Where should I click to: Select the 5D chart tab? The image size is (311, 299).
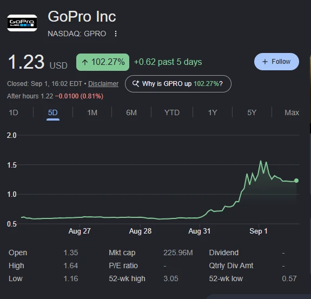(53, 112)
